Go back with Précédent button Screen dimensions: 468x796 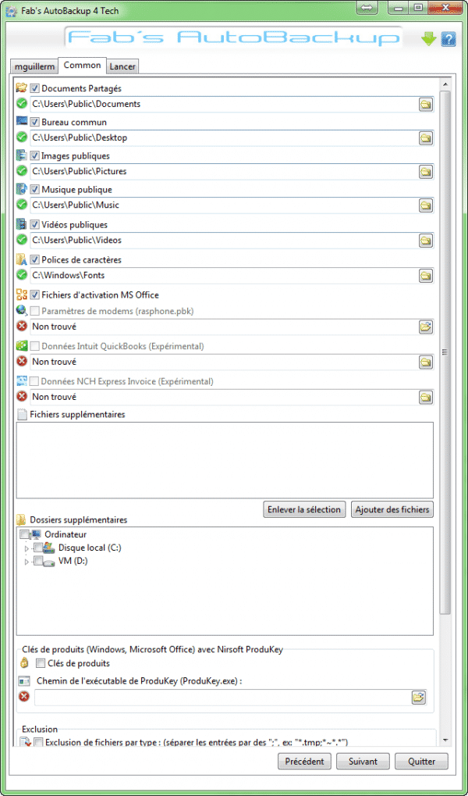304,762
